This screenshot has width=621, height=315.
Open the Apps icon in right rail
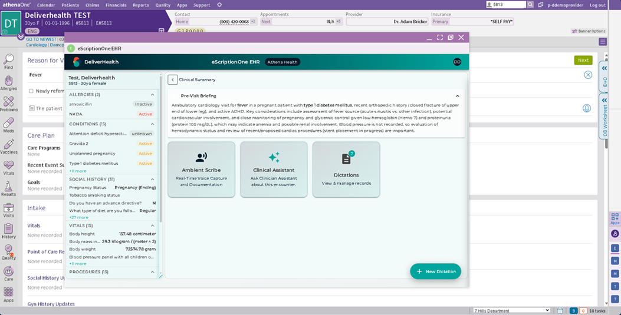(x=615, y=218)
